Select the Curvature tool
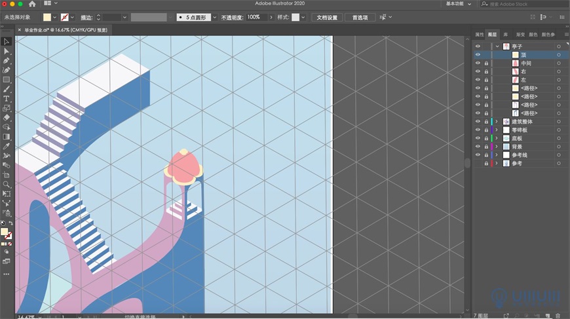 [x=6, y=70]
